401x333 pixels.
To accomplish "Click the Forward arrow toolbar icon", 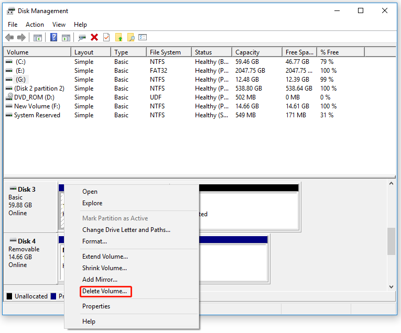I will 21,38.
